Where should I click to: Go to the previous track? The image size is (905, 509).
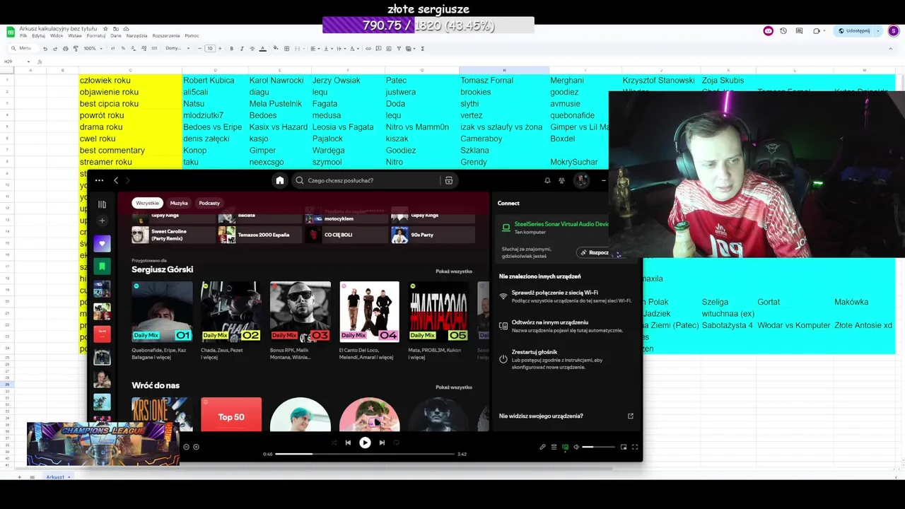coord(348,443)
